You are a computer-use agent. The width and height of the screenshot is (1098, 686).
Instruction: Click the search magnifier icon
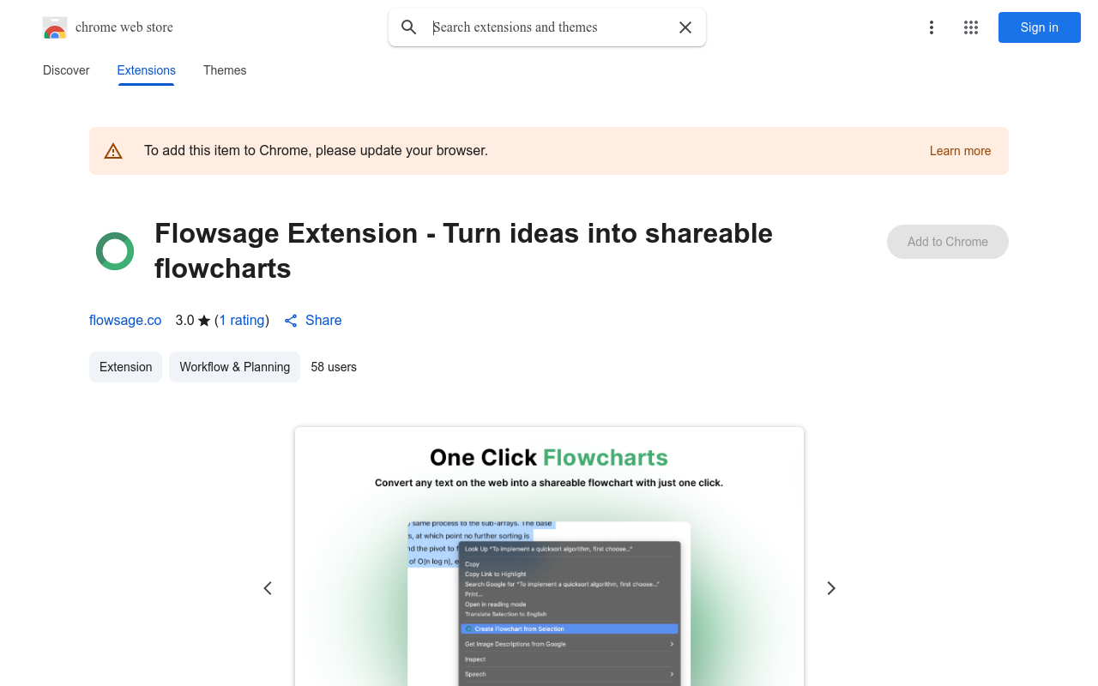click(409, 27)
